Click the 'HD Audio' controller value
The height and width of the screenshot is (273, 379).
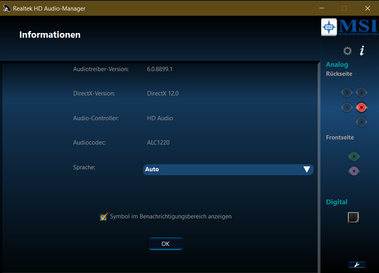[160, 118]
